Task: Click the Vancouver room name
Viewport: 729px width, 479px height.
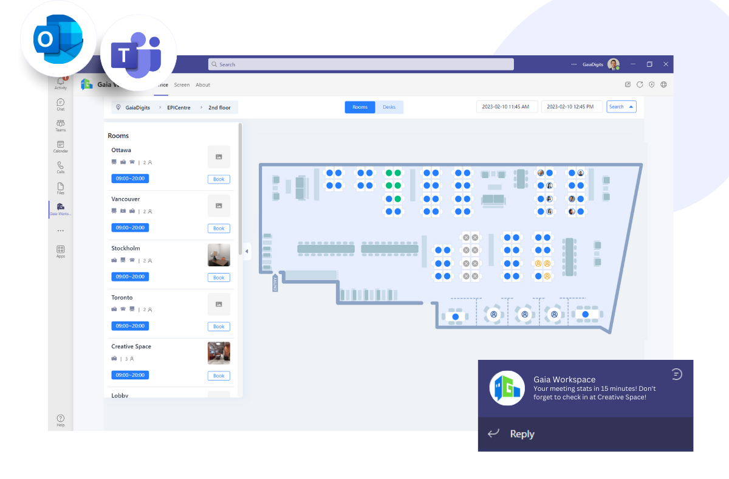Action: click(126, 199)
